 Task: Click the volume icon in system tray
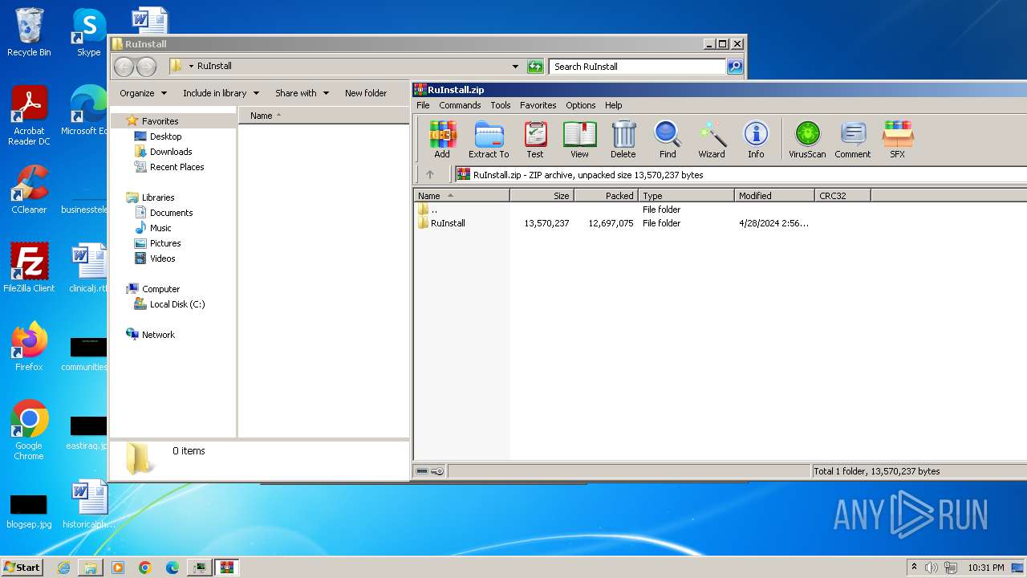(931, 568)
